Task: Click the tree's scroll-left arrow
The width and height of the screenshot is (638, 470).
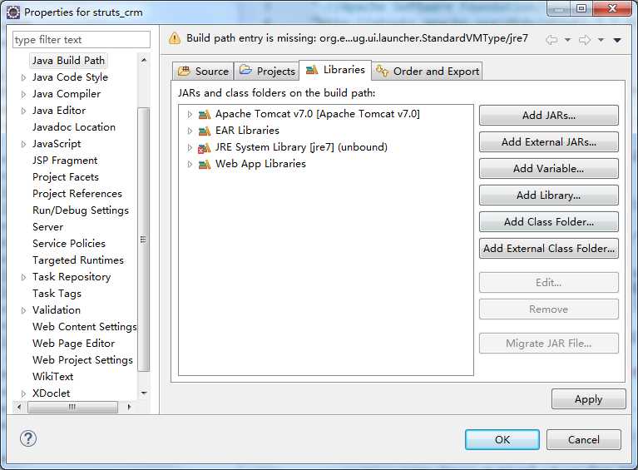Action: [19, 407]
